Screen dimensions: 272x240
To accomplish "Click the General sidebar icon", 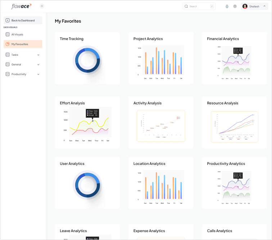I will [8, 64].
